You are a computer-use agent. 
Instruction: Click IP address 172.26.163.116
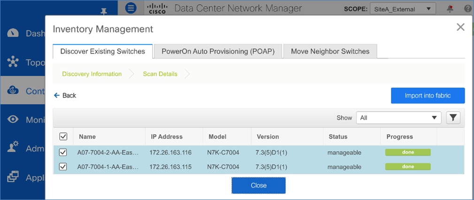[170, 153]
